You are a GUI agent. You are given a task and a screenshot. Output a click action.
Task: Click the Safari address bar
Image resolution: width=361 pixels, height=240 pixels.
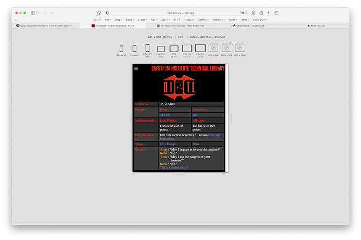point(180,13)
